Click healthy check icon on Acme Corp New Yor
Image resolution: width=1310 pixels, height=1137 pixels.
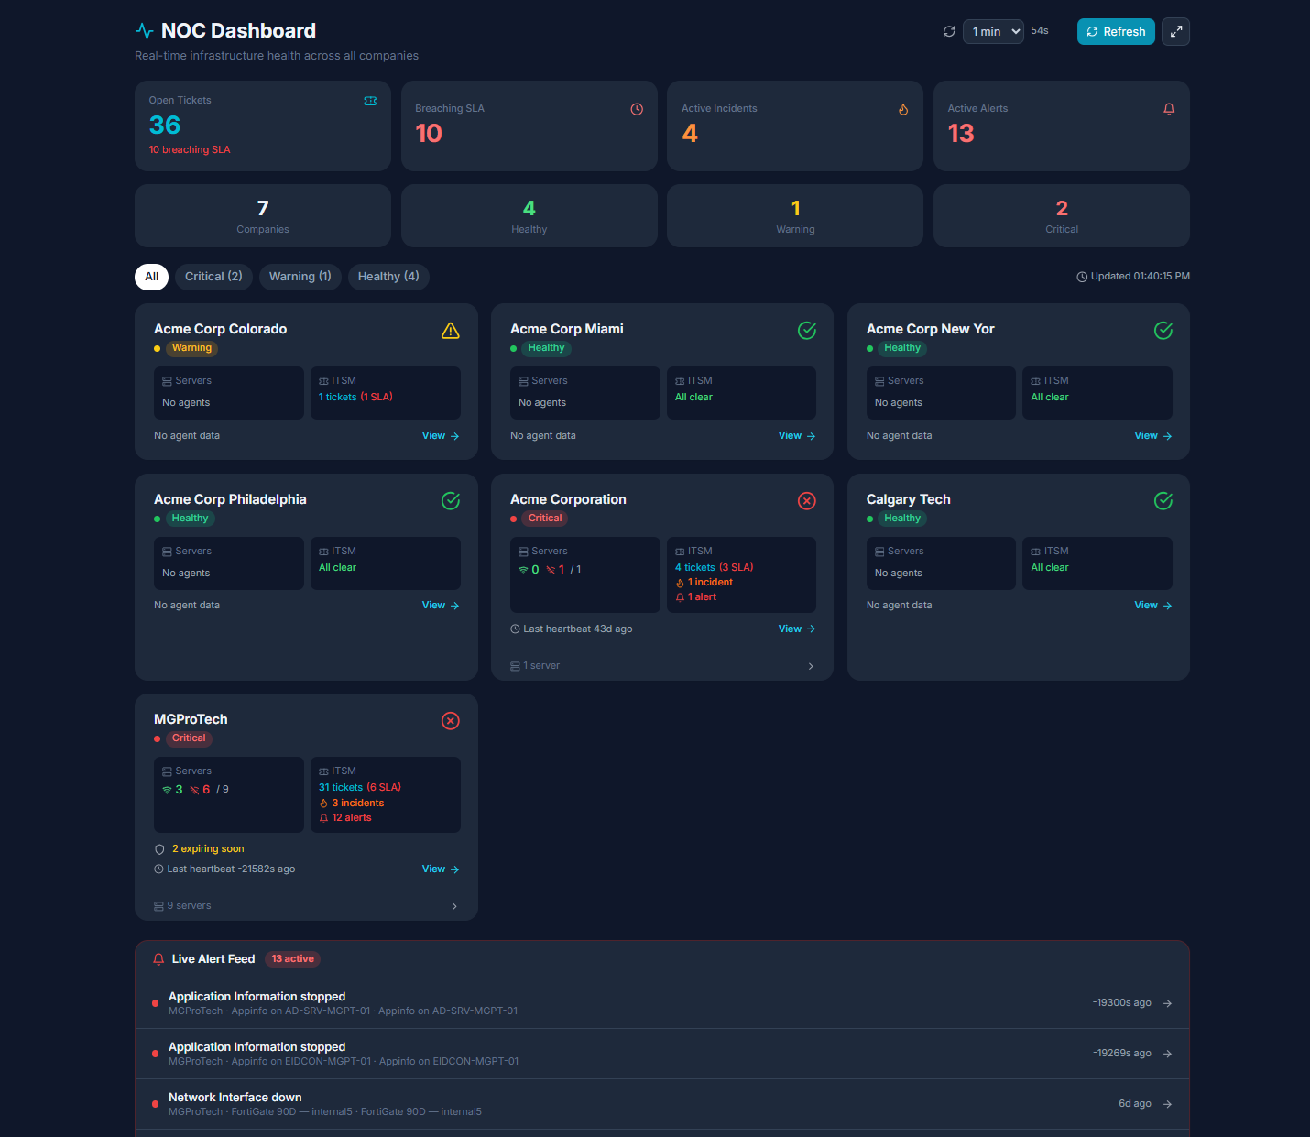1163,331
